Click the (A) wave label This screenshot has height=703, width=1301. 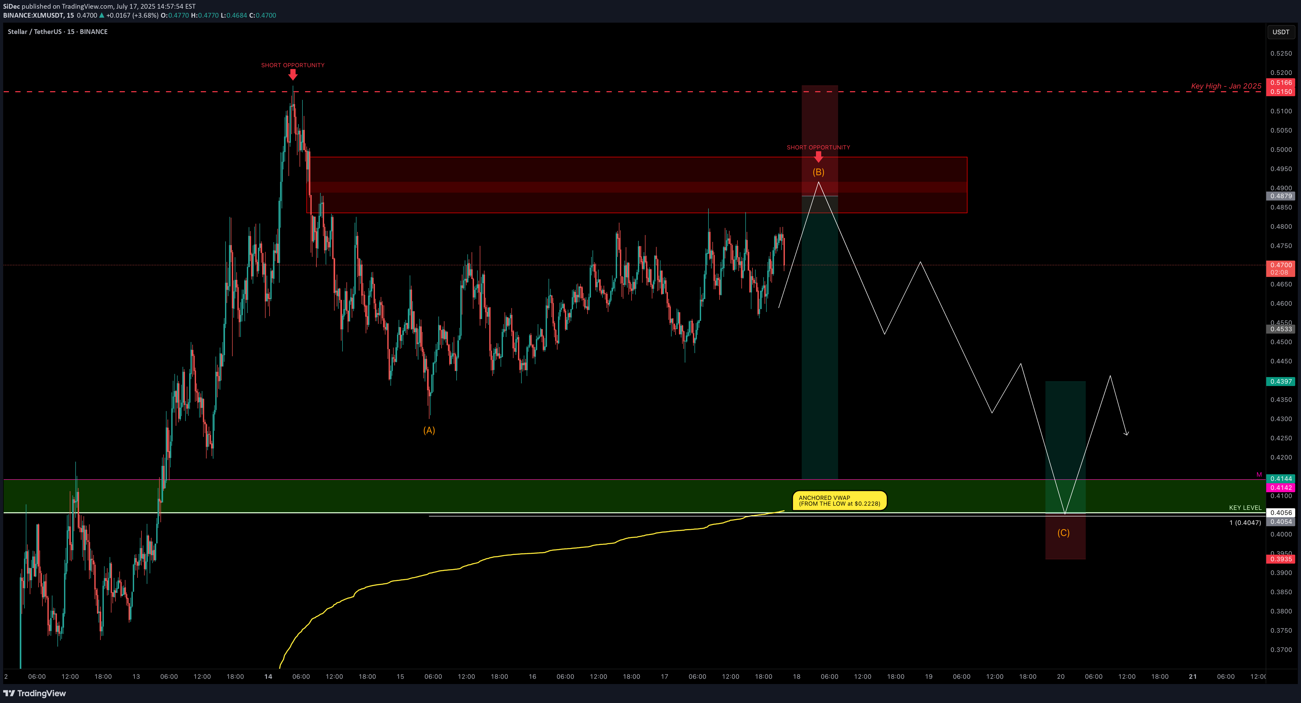[429, 430]
